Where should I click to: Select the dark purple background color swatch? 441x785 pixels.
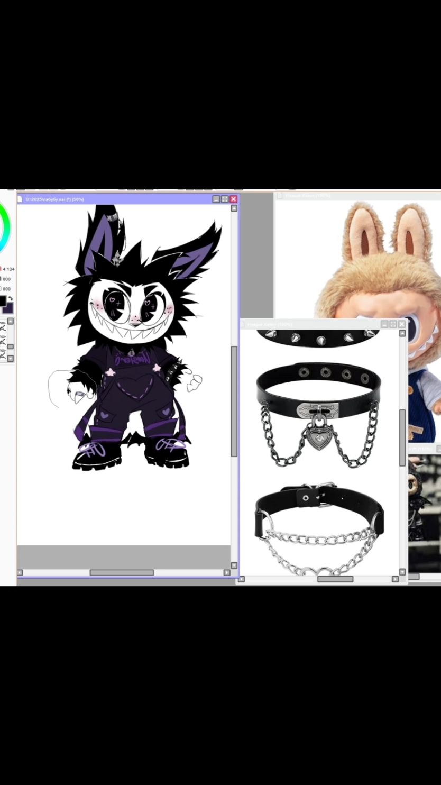click(x=8, y=308)
